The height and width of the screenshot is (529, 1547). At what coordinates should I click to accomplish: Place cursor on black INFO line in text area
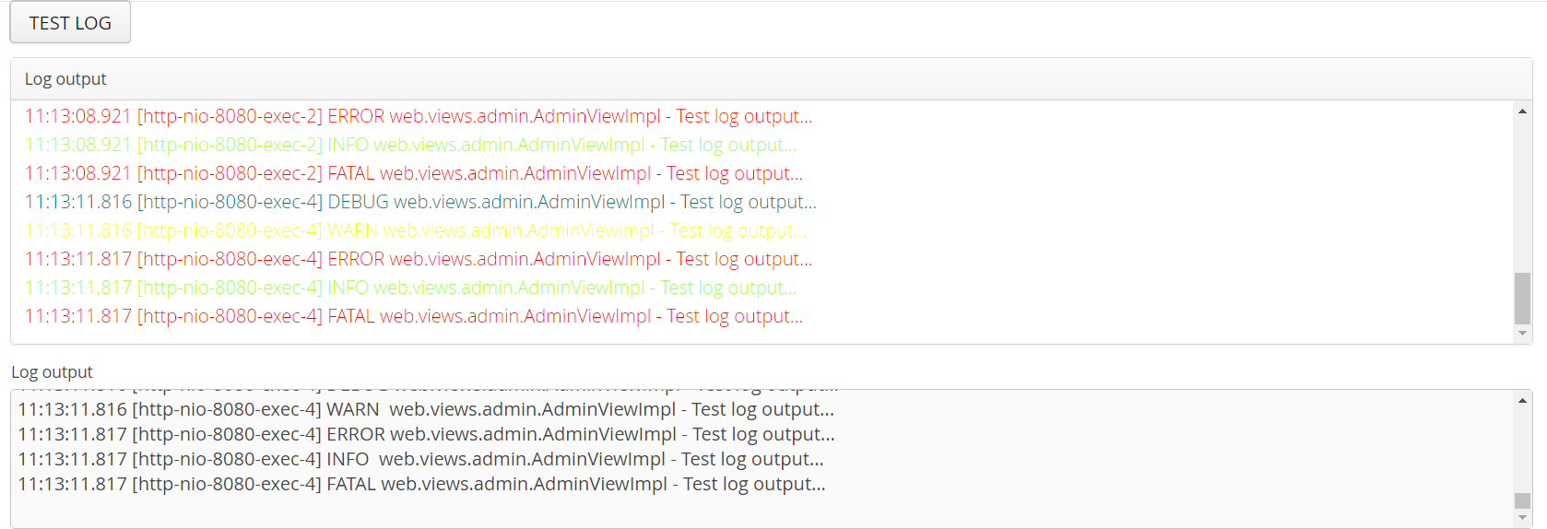(420, 459)
